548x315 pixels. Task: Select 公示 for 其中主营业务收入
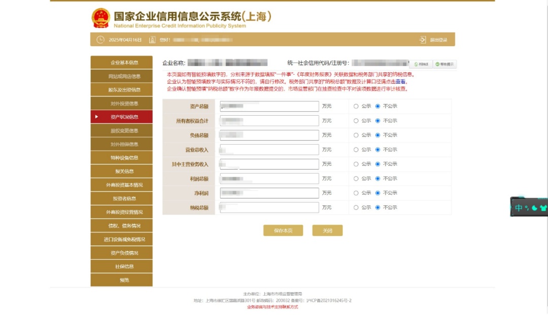pyautogui.click(x=356, y=164)
